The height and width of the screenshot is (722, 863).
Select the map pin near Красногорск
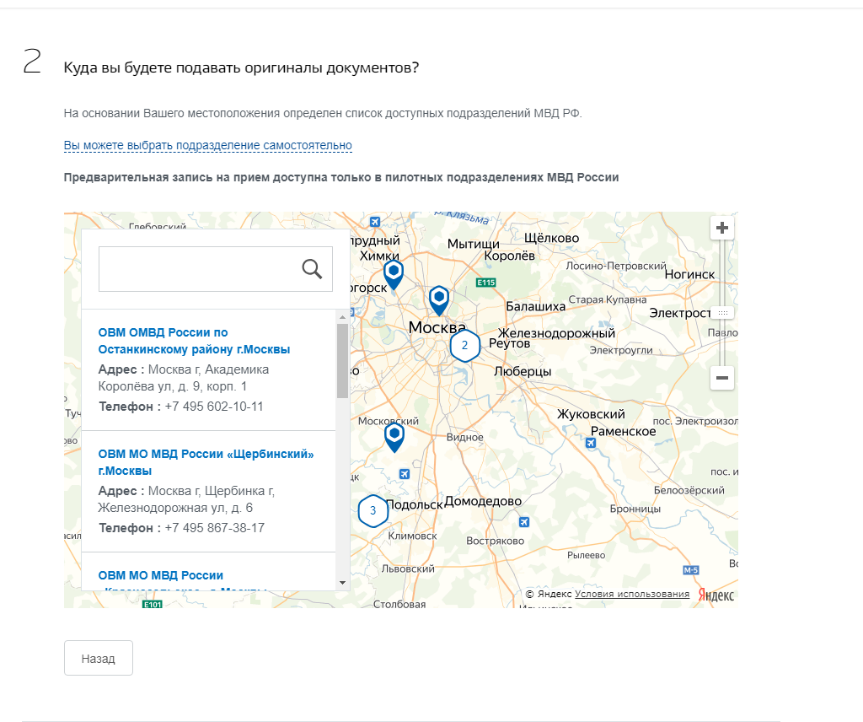click(394, 272)
